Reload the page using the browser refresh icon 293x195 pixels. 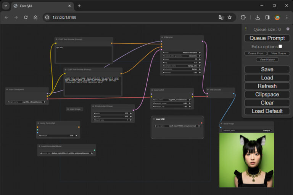coord(26,17)
